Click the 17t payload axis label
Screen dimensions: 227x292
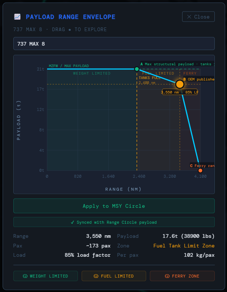click(40, 89)
